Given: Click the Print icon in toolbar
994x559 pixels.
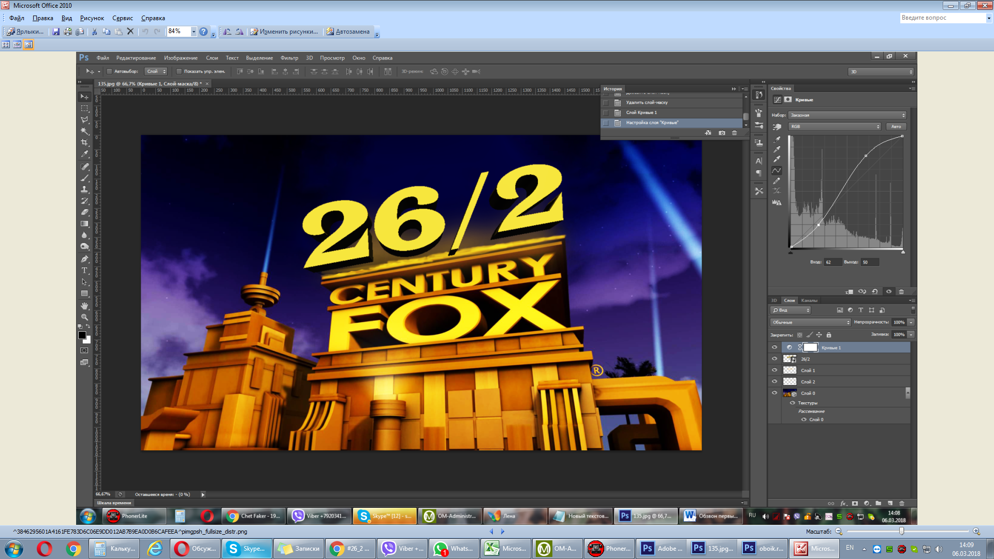Looking at the screenshot, I should tap(68, 32).
